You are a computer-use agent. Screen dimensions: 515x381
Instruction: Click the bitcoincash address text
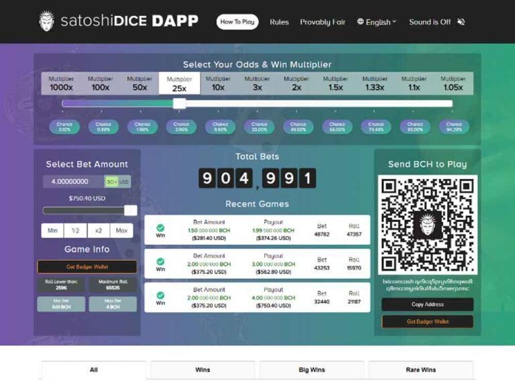(x=427, y=285)
